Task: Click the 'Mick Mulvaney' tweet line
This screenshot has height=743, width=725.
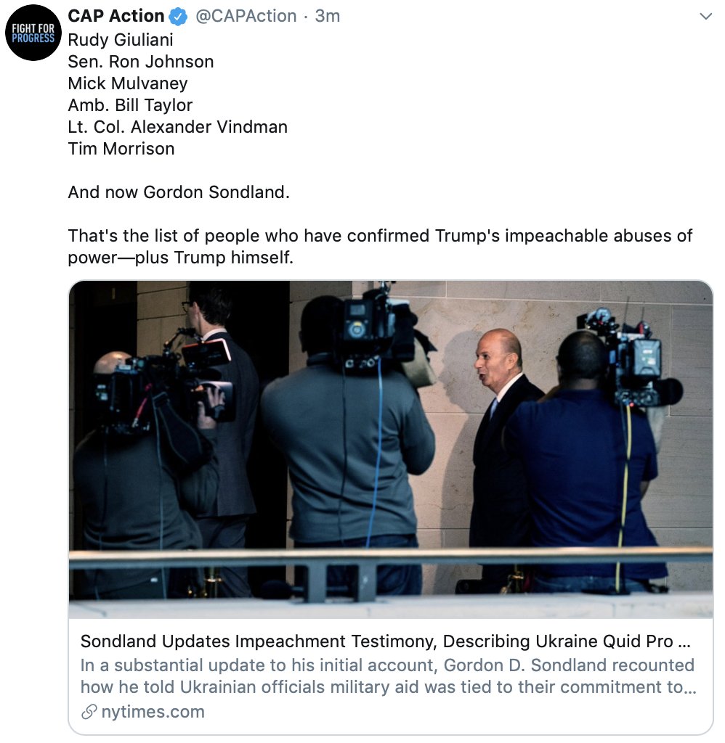Action: pyautogui.click(x=128, y=83)
